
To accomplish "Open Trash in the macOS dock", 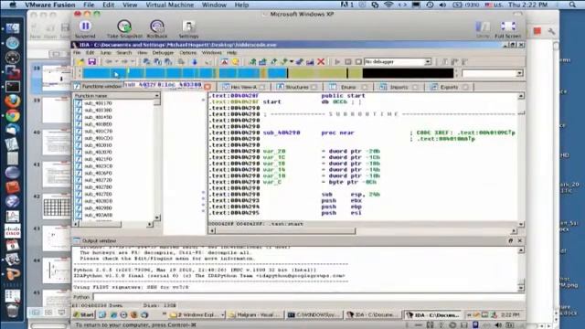I will (12, 311).
